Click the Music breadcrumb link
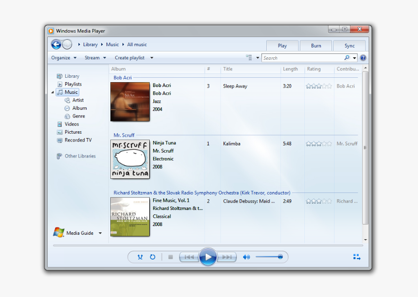Viewport: 418px width, 297px height. click(x=112, y=45)
